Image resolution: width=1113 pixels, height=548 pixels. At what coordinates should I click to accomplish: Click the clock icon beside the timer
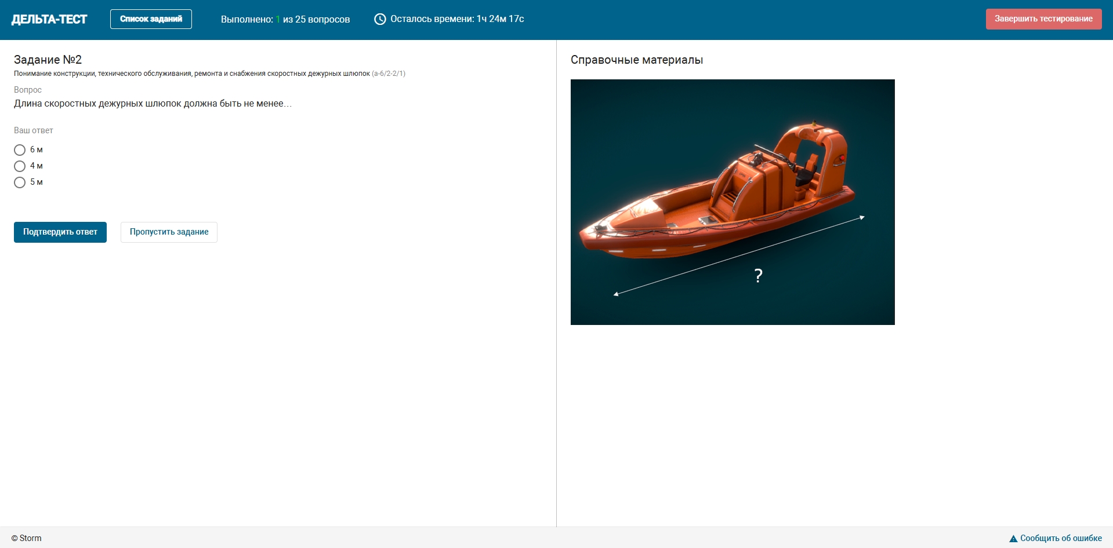380,19
